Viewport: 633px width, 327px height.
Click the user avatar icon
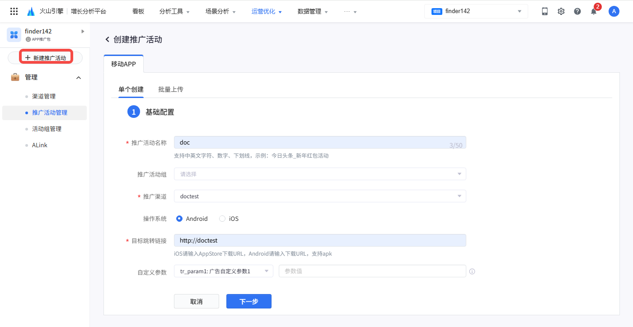[x=614, y=11]
